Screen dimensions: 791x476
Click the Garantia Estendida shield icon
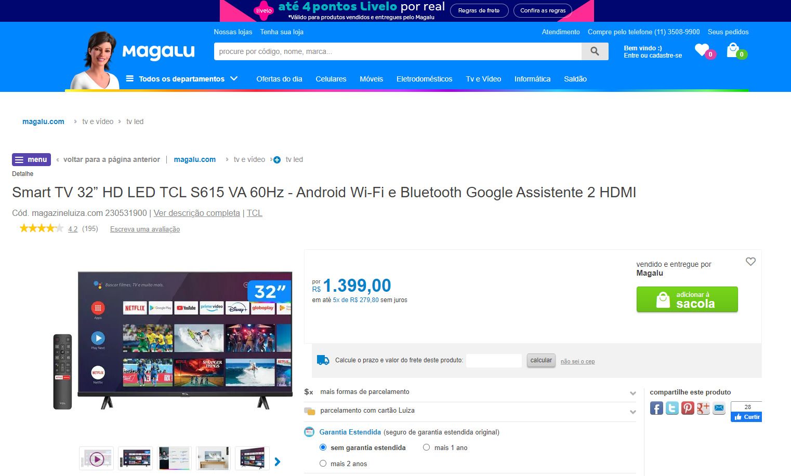309,432
